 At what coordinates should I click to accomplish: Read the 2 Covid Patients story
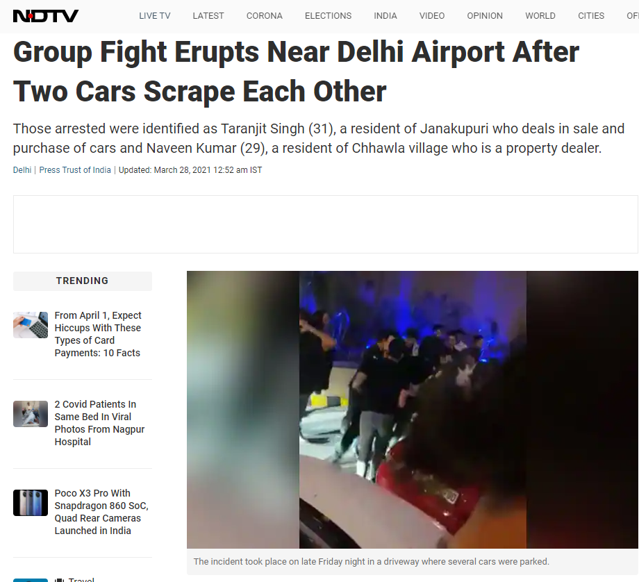(x=99, y=423)
